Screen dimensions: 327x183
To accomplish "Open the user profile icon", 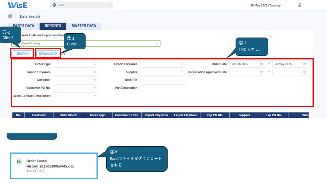I will [x=300, y=5].
